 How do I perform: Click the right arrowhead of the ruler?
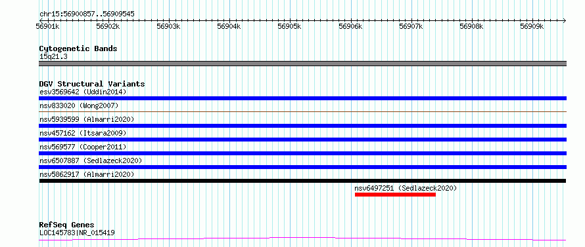[565, 20]
